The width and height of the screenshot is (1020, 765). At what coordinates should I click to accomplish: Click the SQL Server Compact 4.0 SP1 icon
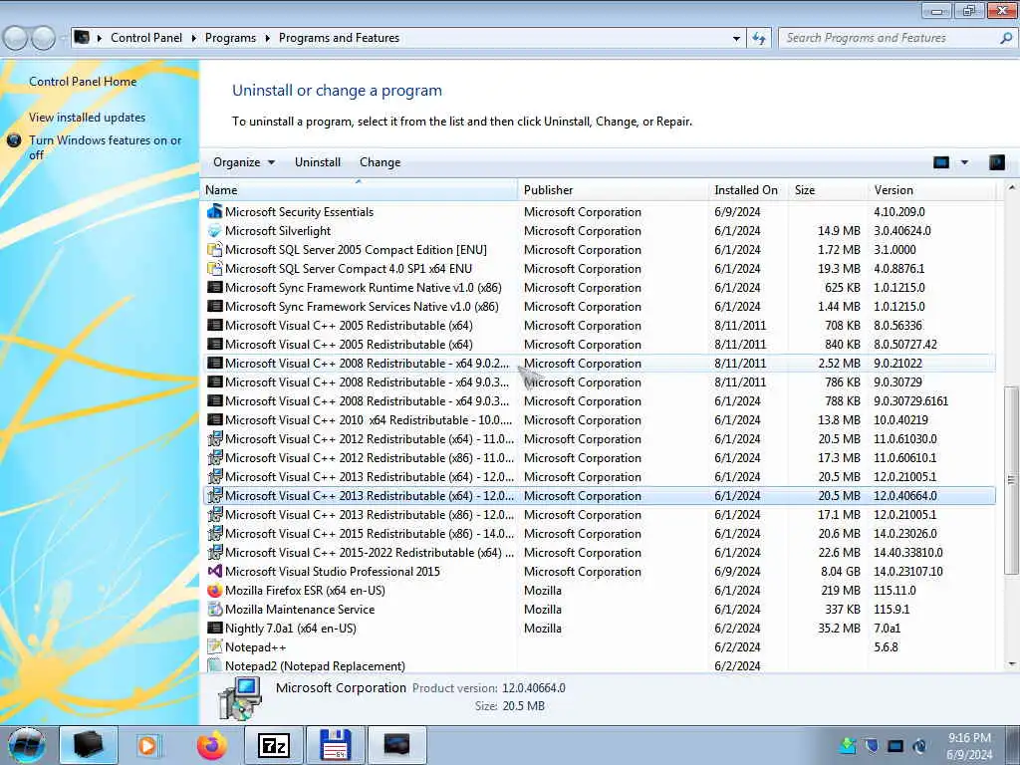(x=214, y=268)
